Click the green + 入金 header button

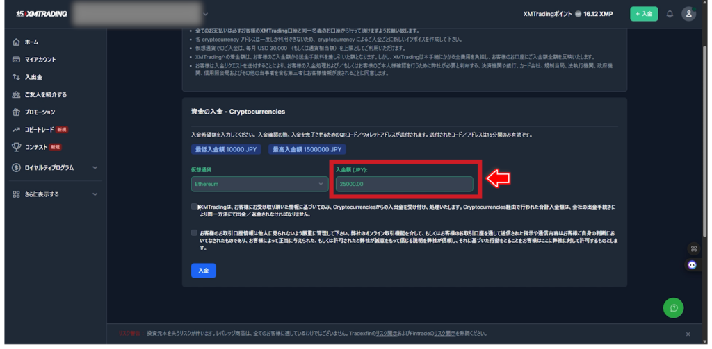tap(644, 14)
